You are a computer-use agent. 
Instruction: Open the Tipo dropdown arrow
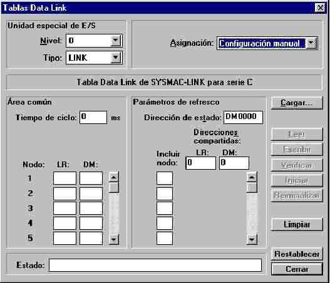(x=115, y=58)
